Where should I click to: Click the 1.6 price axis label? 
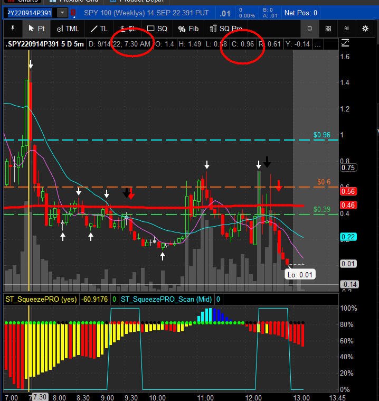[345, 57]
